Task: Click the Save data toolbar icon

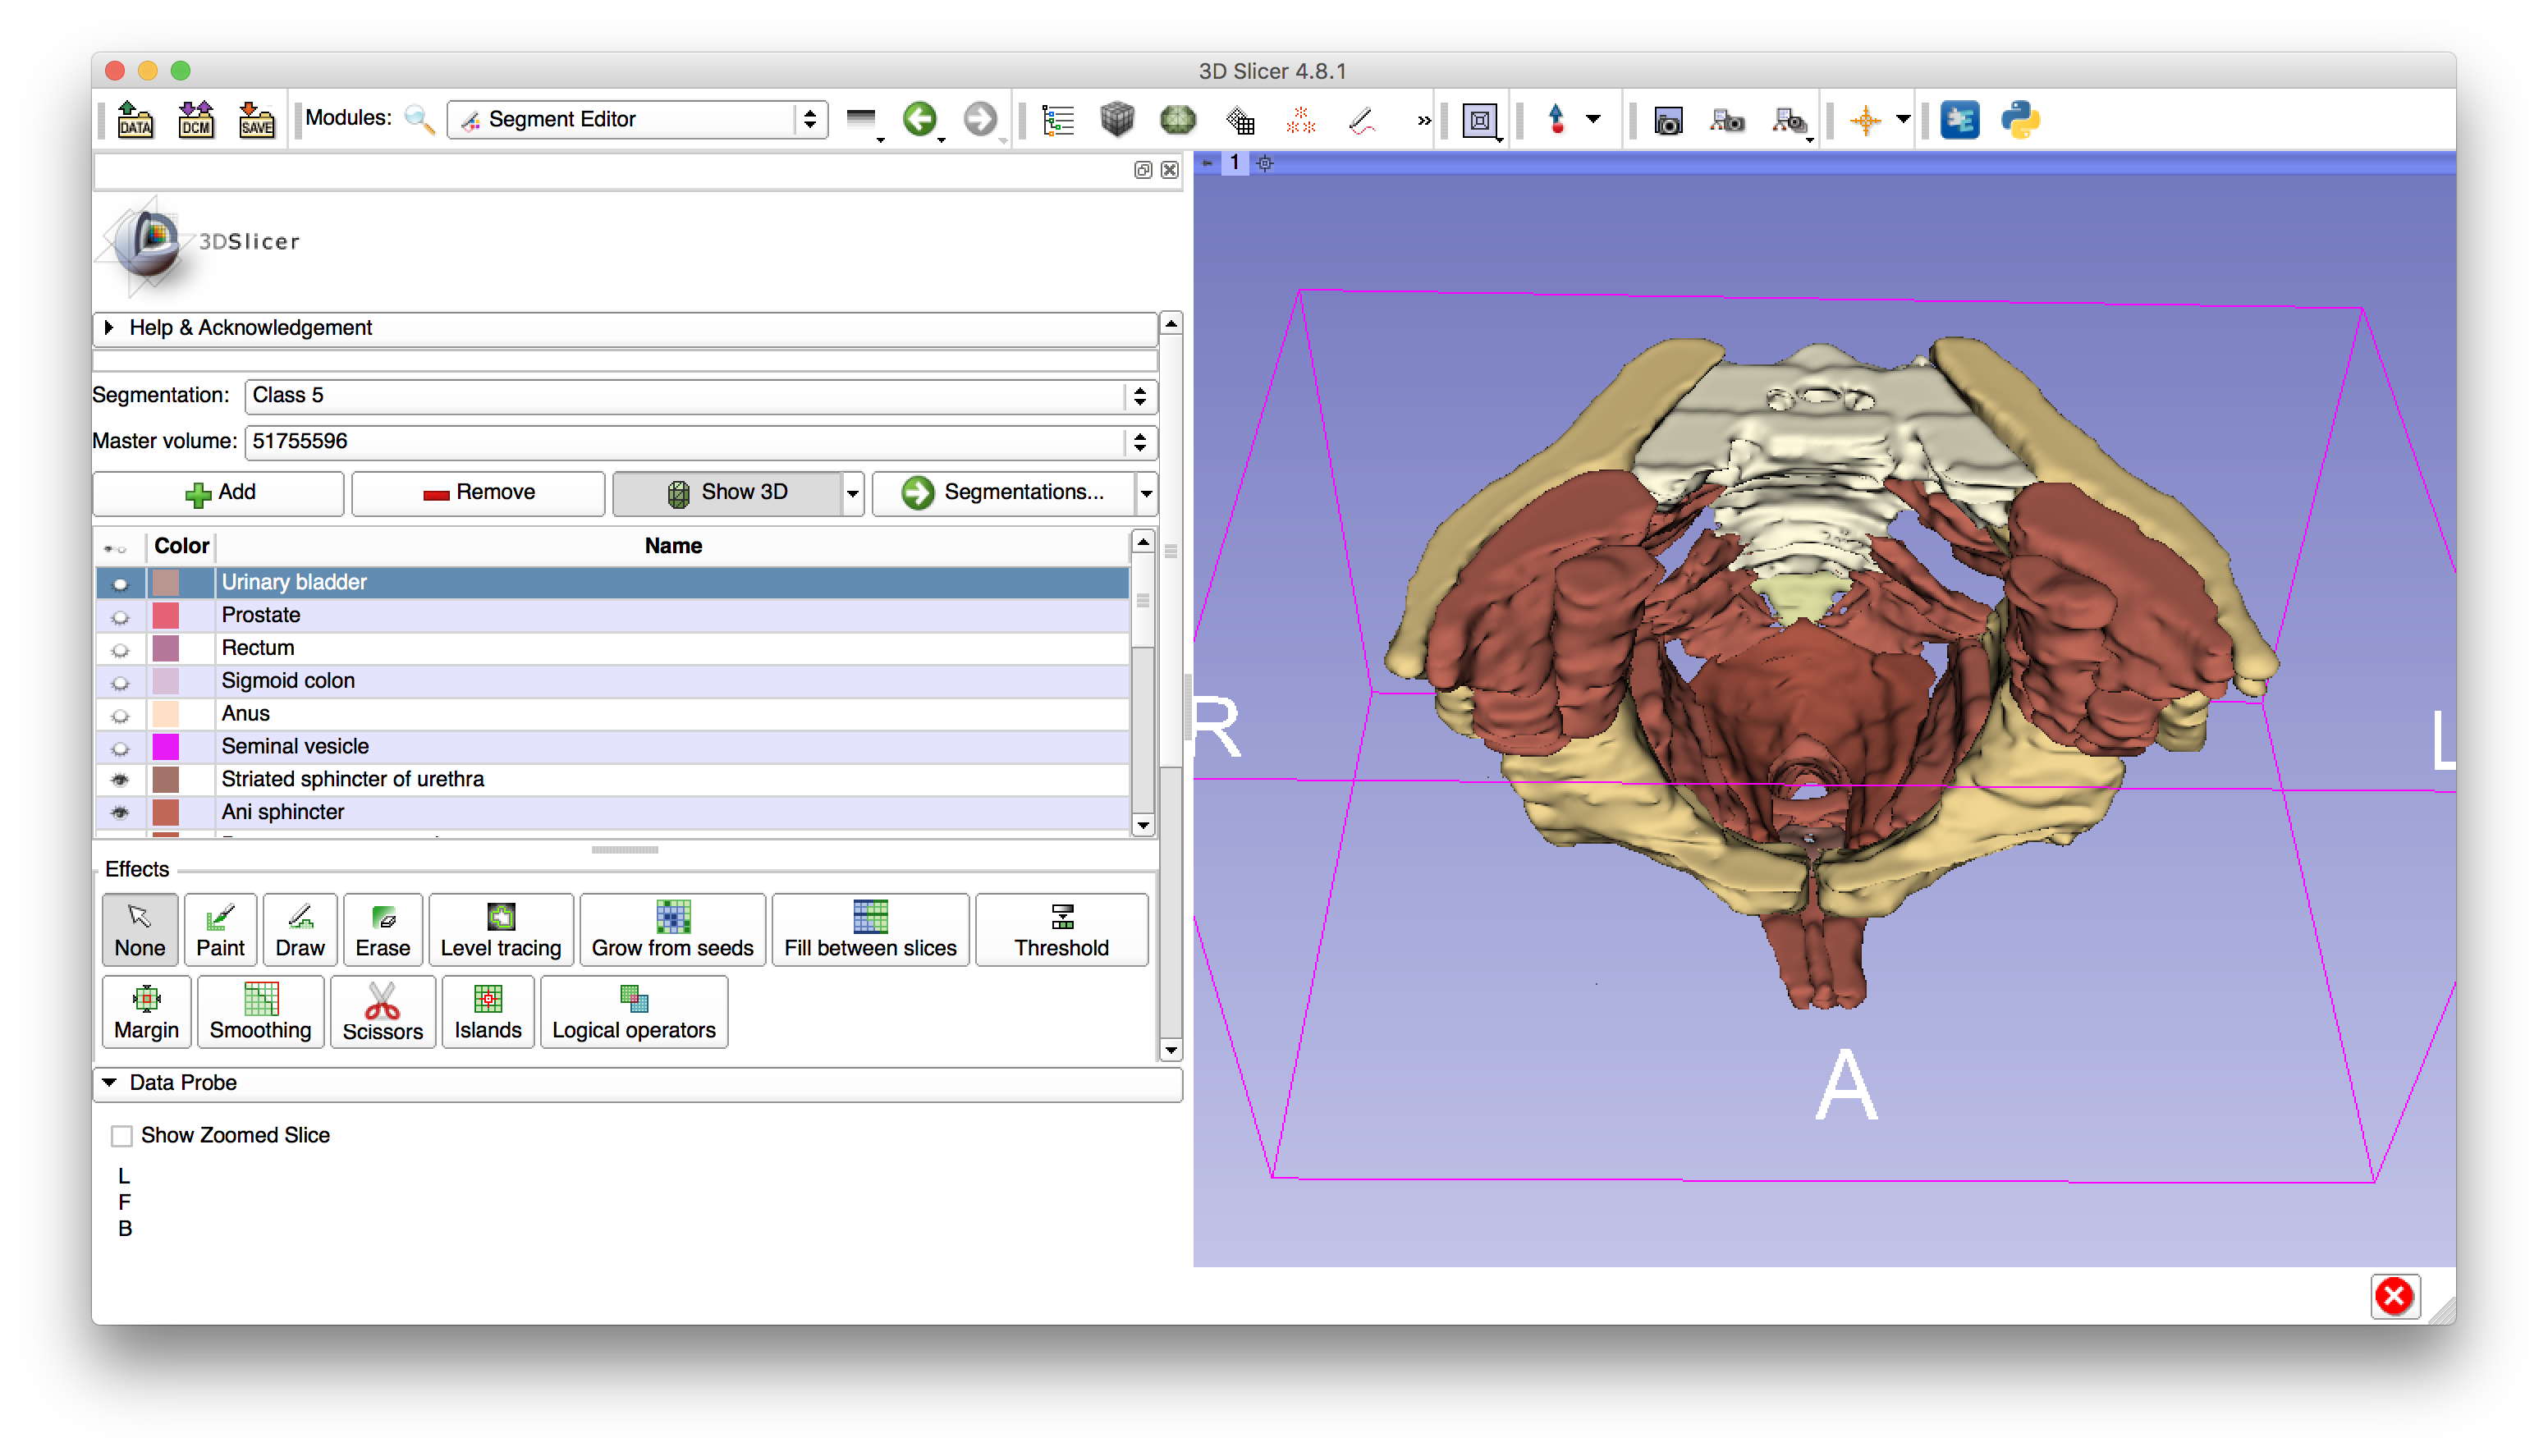Action: pyautogui.click(x=257, y=120)
